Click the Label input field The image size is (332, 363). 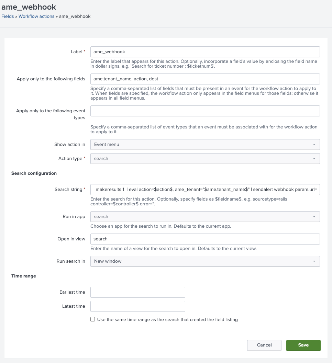tap(204, 52)
